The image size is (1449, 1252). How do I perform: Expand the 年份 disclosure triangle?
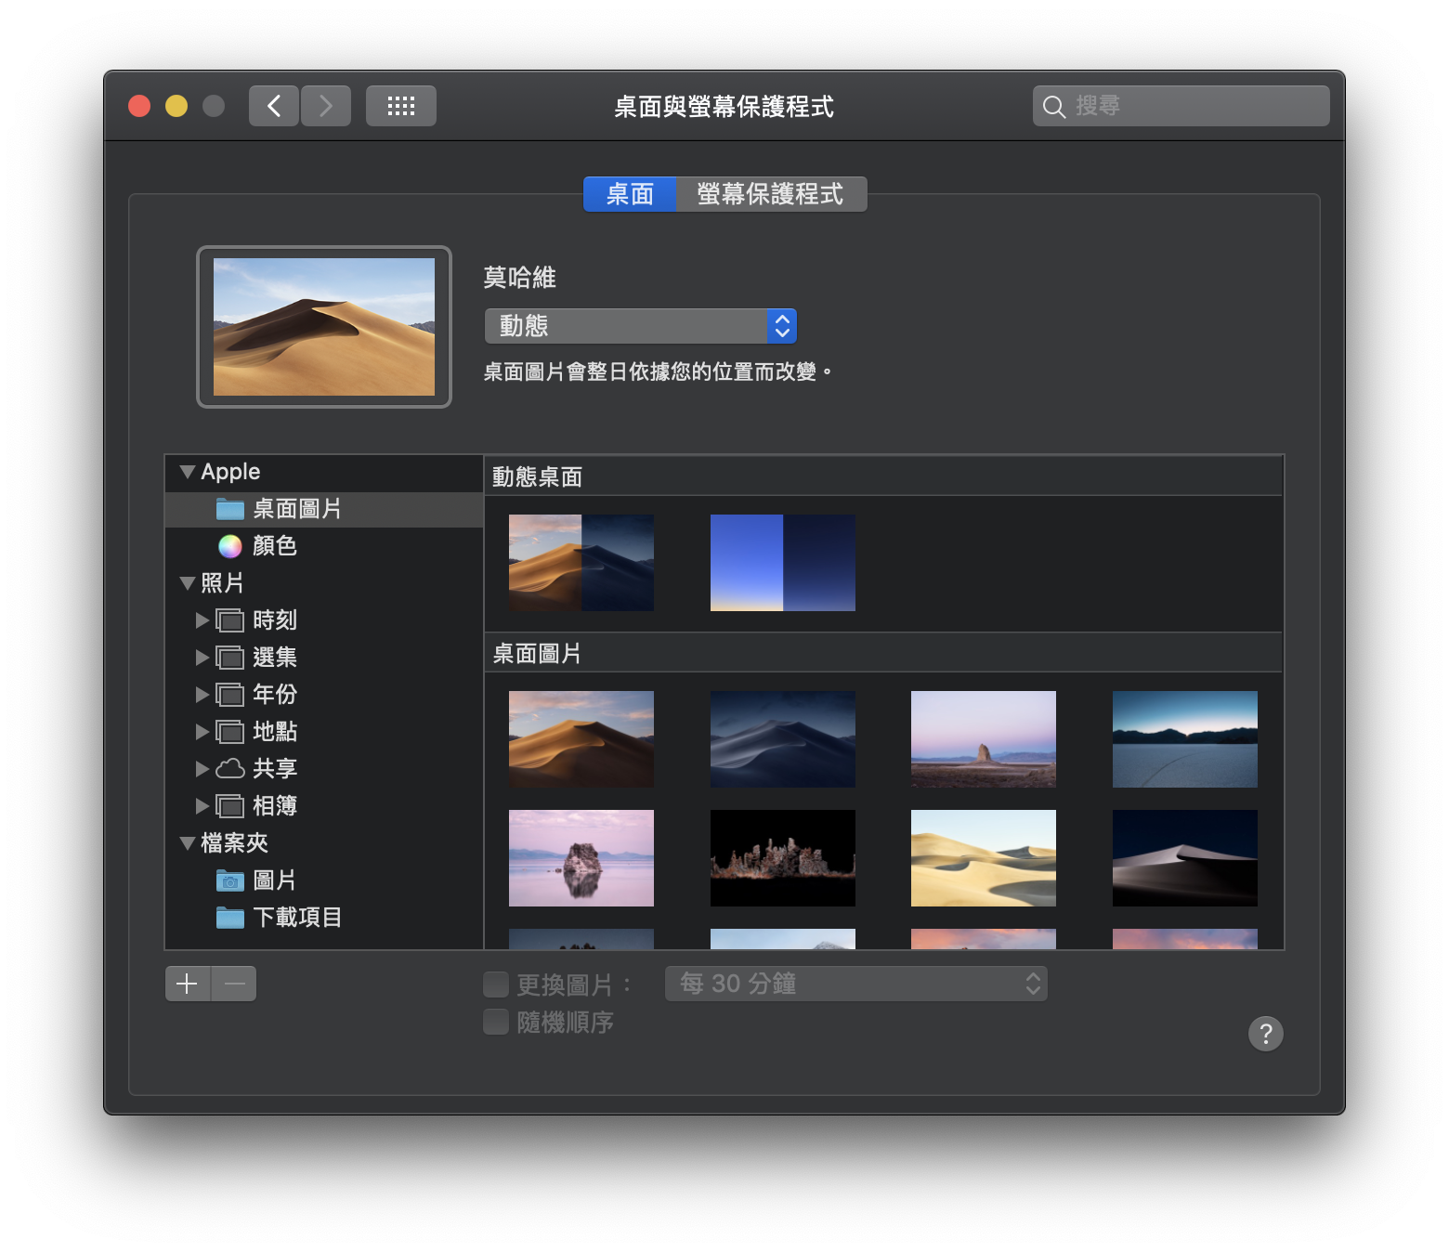pyautogui.click(x=202, y=695)
